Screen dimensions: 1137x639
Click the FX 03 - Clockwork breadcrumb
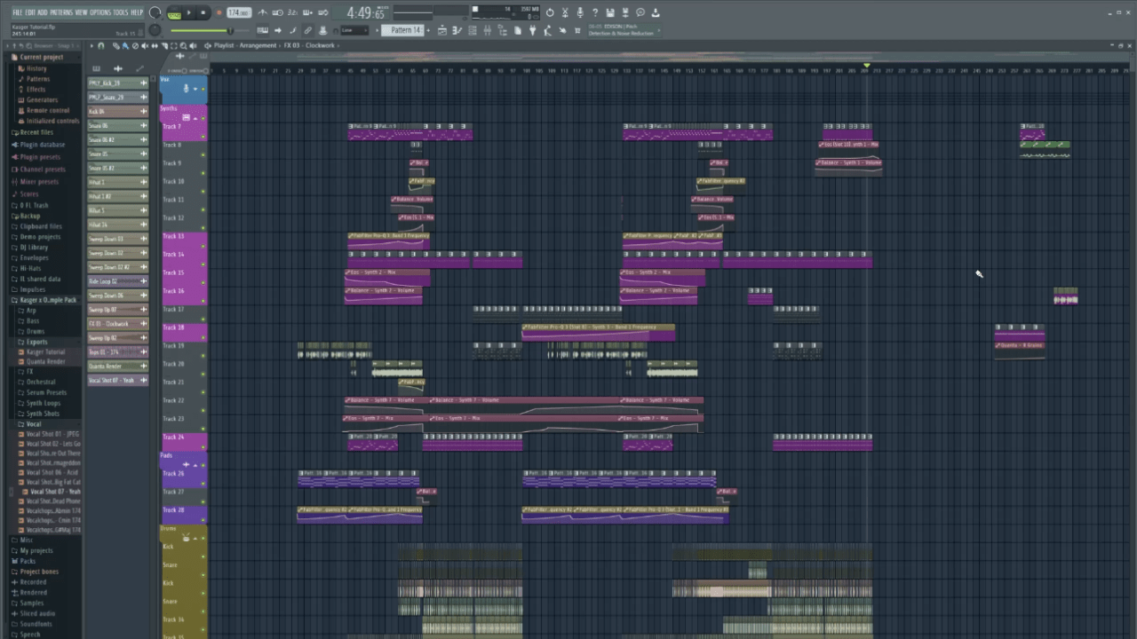(309, 45)
